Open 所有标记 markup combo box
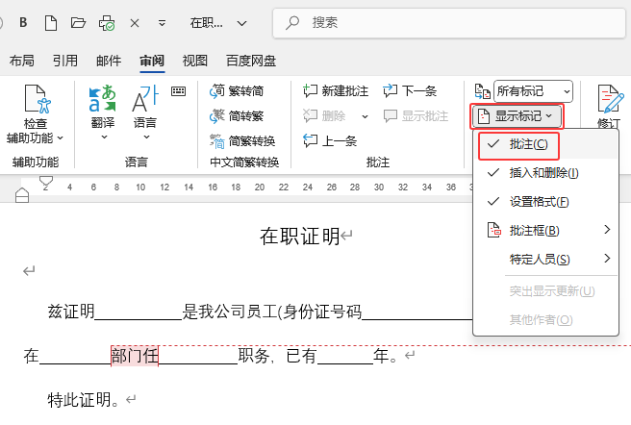The width and height of the screenshot is (631, 425). (x=533, y=91)
